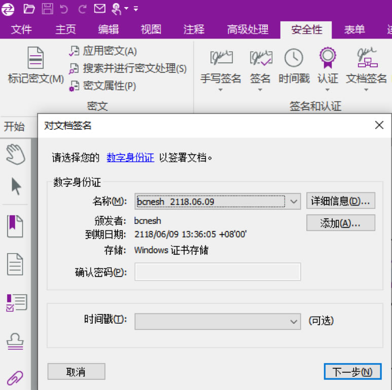
Task: Expand the 时间戳 timestamp dropdown in dialog
Action: click(294, 321)
